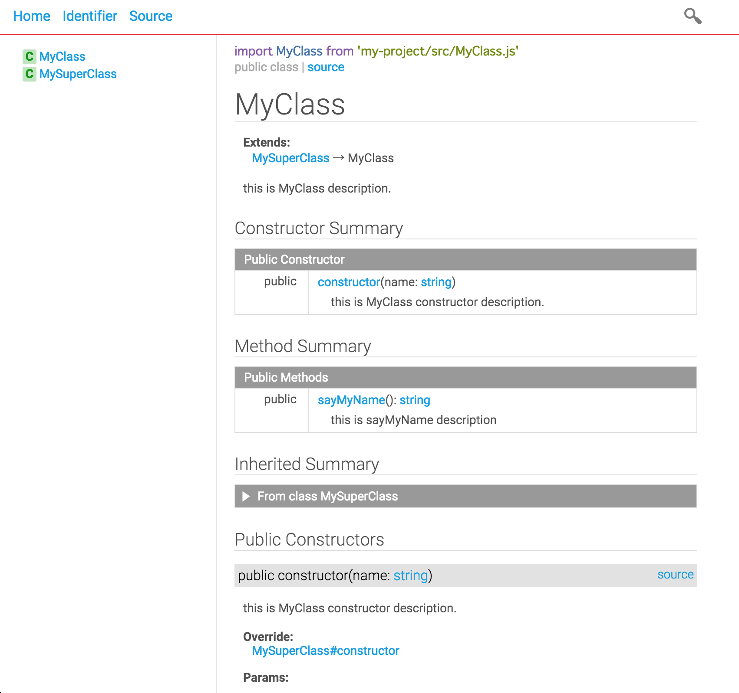The height and width of the screenshot is (693, 739).
Task: Go to the Home page
Action: click(32, 16)
